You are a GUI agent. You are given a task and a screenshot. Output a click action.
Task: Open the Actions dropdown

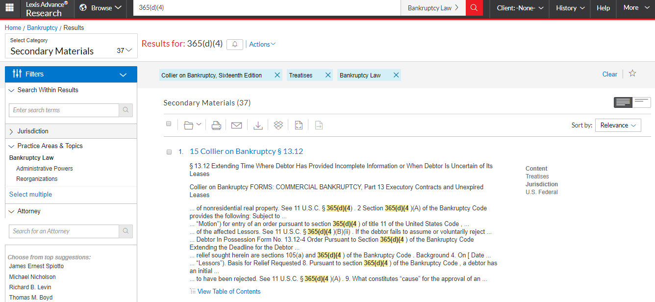pos(262,44)
